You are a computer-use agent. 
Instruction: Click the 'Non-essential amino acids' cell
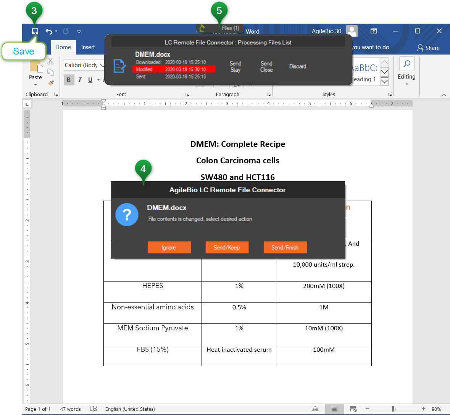click(x=153, y=313)
